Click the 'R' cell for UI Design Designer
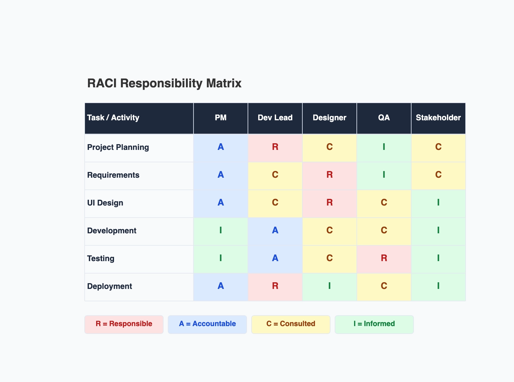514x382 pixels. point(329,203)
